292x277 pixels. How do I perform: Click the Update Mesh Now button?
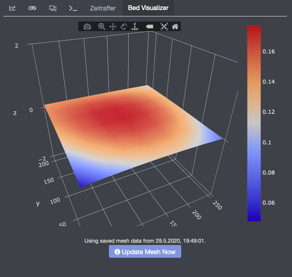tap(145, 251)
